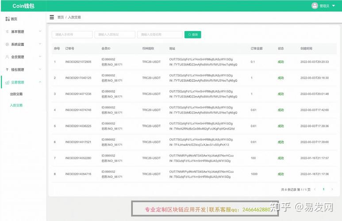Click timestamp 2022-03-03T20:16:30

pyautogui.click(x=315, y=78)
